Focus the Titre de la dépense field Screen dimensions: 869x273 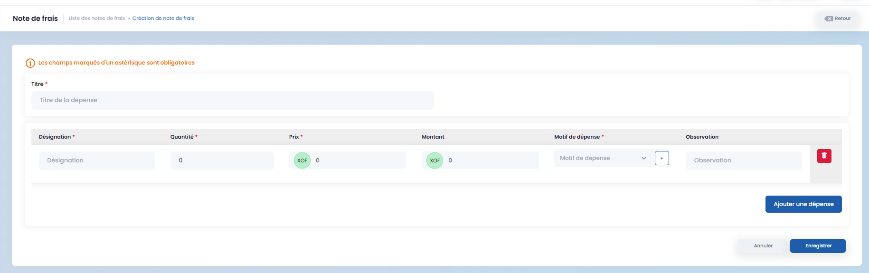pos(233,100)
